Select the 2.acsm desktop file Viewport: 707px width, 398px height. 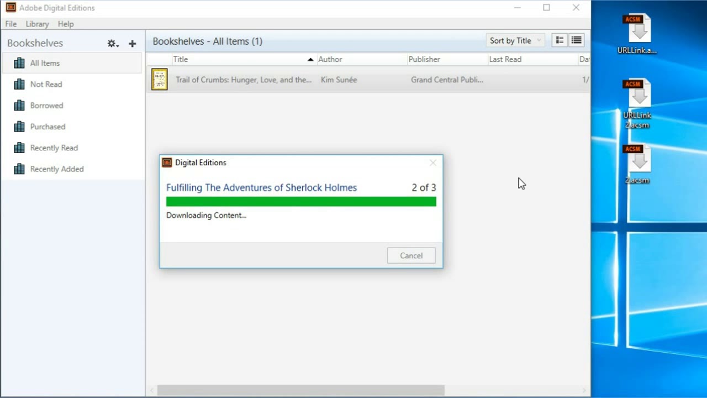(637, 164)
